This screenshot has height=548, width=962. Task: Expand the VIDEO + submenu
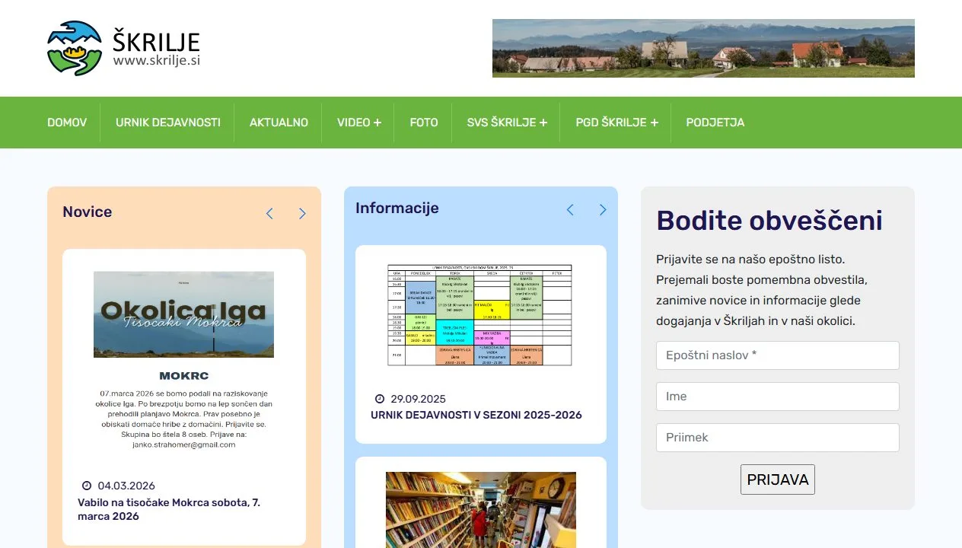[359, 123]
